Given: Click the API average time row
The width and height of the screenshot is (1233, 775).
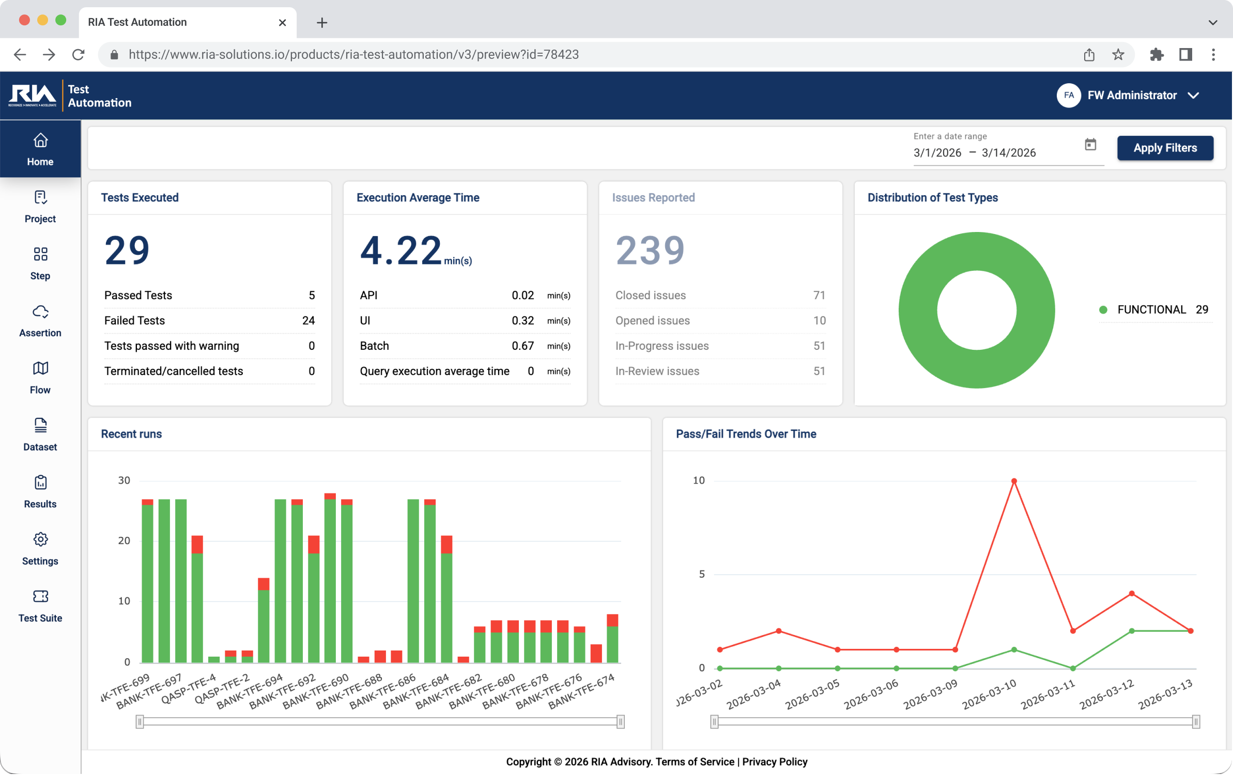Looking at the screenshot, I should coord(465,296).
